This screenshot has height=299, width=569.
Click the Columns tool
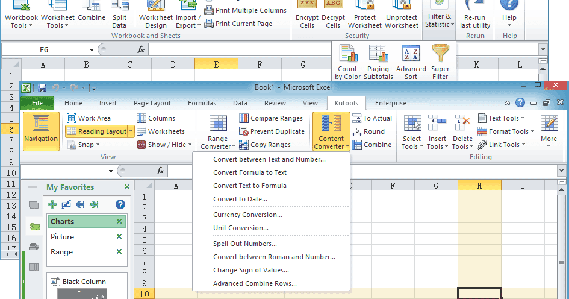click(x=156, y=118)
